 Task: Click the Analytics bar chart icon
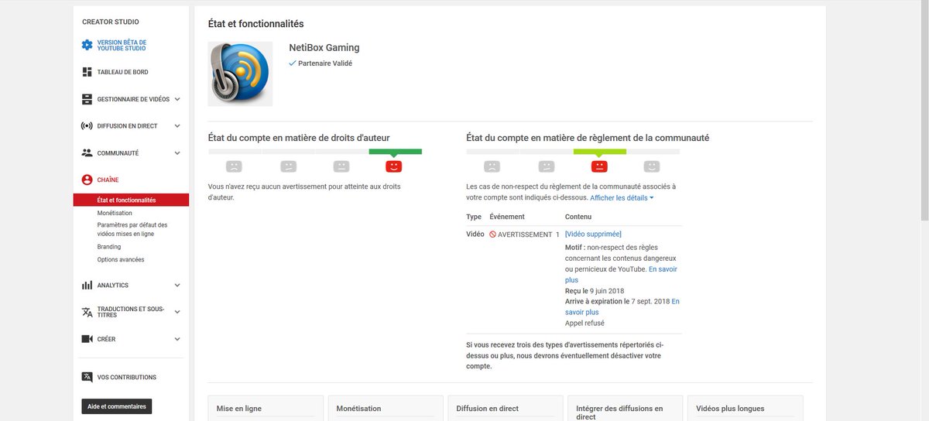[87, 285]
